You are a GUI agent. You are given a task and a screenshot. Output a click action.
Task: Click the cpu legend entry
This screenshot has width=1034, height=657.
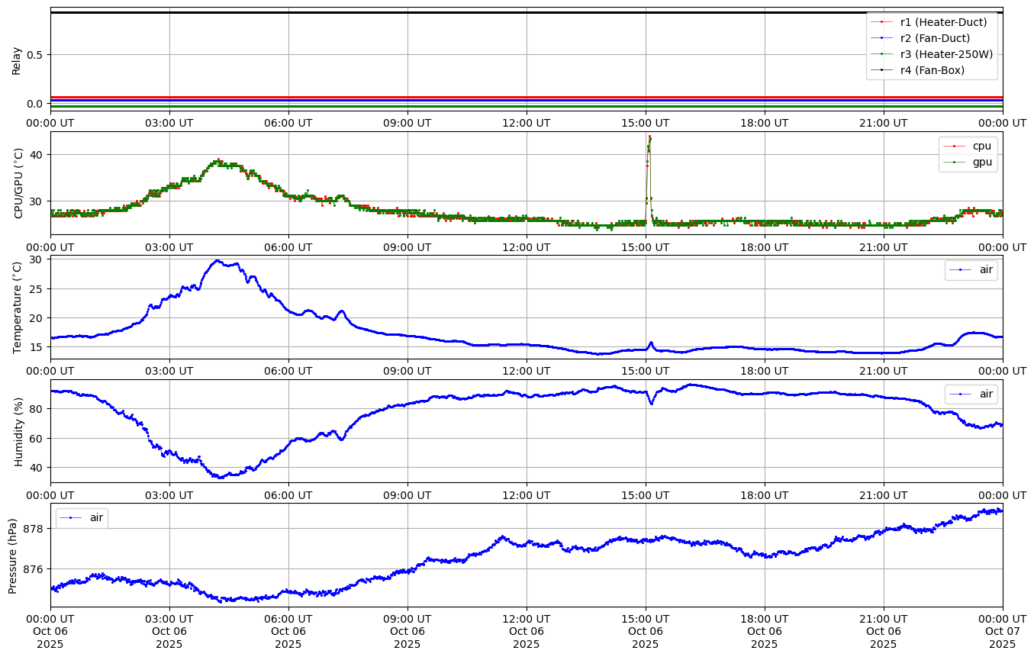pos(981,146)
